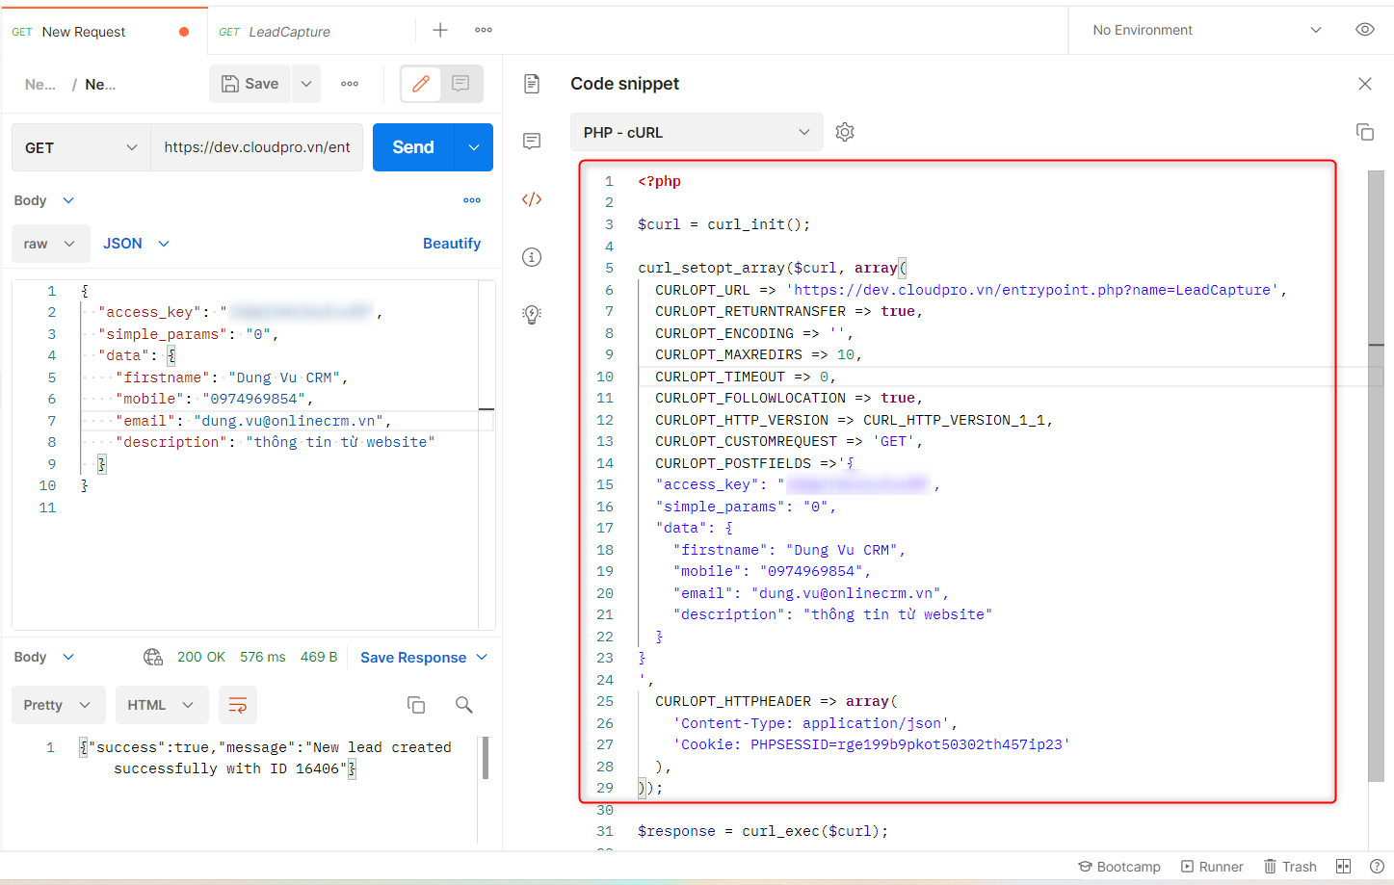Expand the Save button dropdown arrow
1394x885 pixels.
coord(306,84)
